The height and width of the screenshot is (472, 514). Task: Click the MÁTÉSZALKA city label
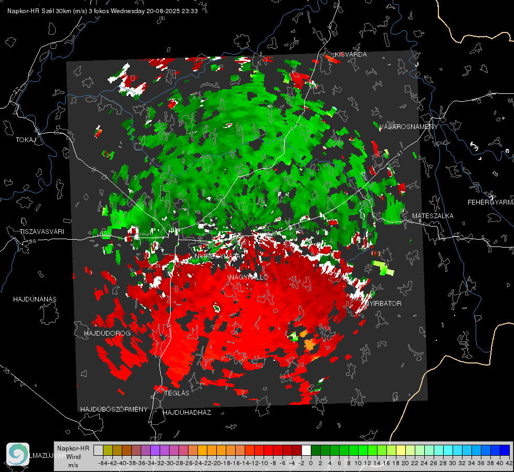pos(433,216)
